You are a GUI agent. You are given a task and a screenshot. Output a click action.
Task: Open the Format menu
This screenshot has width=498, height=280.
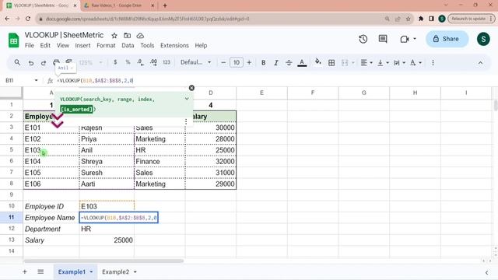(x=106, y=45)
